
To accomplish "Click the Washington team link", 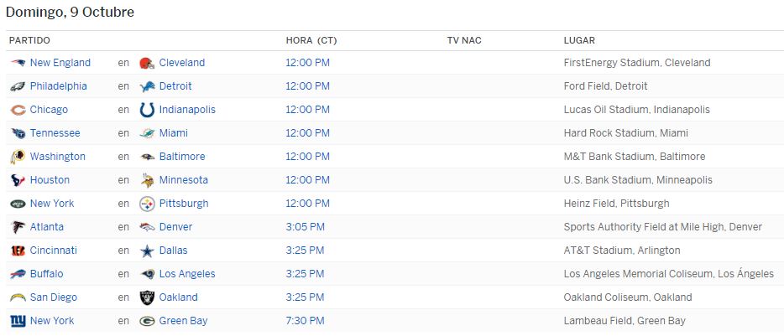I will (58, 157).
